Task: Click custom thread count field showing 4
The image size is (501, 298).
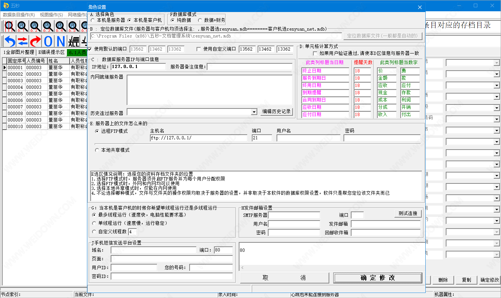Action: tap(132, 232)
